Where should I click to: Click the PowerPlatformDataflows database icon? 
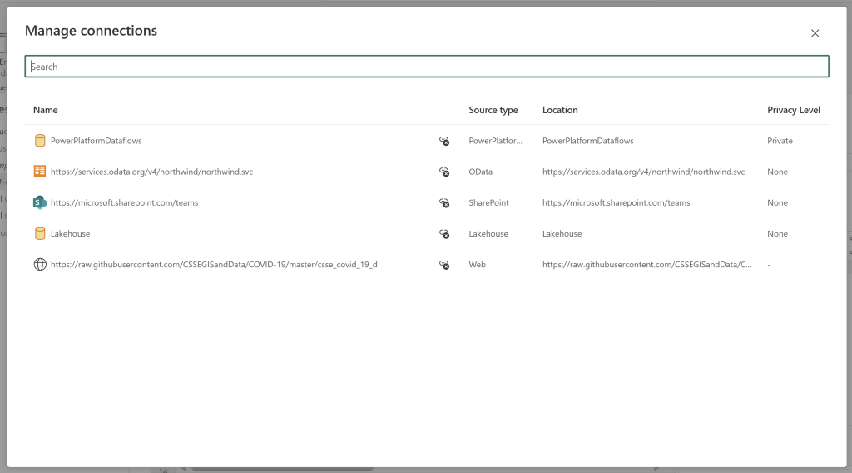tap(40, 141)
